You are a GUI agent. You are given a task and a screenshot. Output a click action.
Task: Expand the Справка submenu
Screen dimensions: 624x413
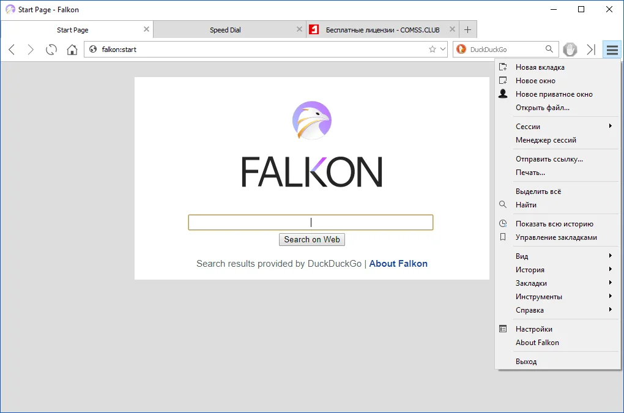coord(558,310)
